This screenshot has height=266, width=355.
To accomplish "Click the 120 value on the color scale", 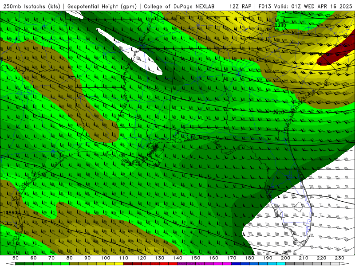I will coord(142,258).
